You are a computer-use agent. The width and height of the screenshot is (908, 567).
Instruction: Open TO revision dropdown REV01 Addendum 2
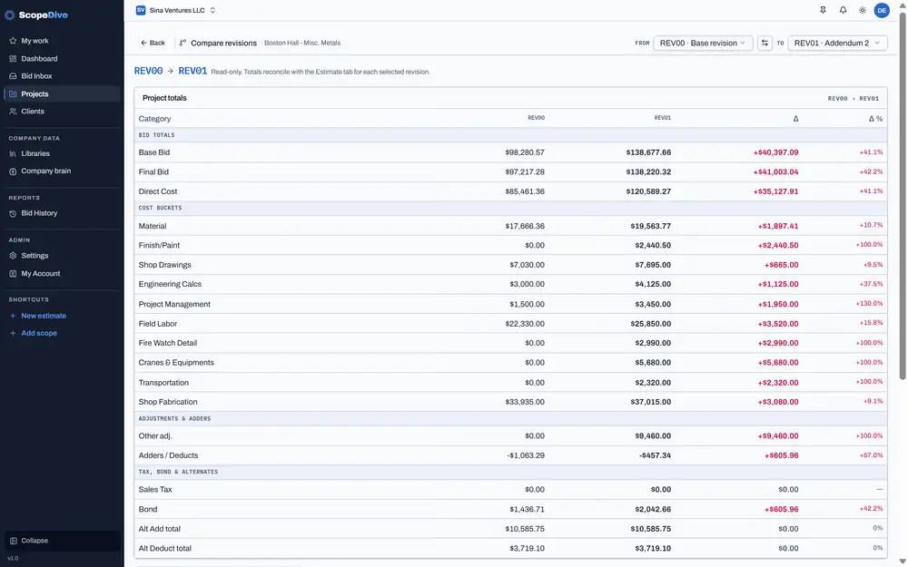[x=837, y=43]
